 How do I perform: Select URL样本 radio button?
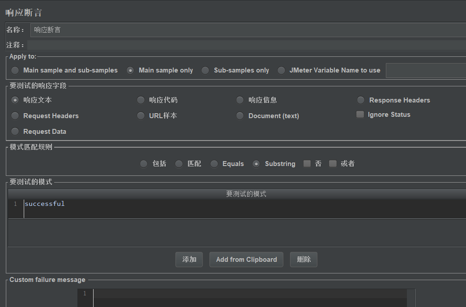click(141, 115)
